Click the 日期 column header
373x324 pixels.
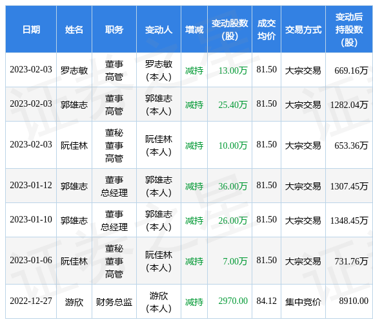coord(31,30)
